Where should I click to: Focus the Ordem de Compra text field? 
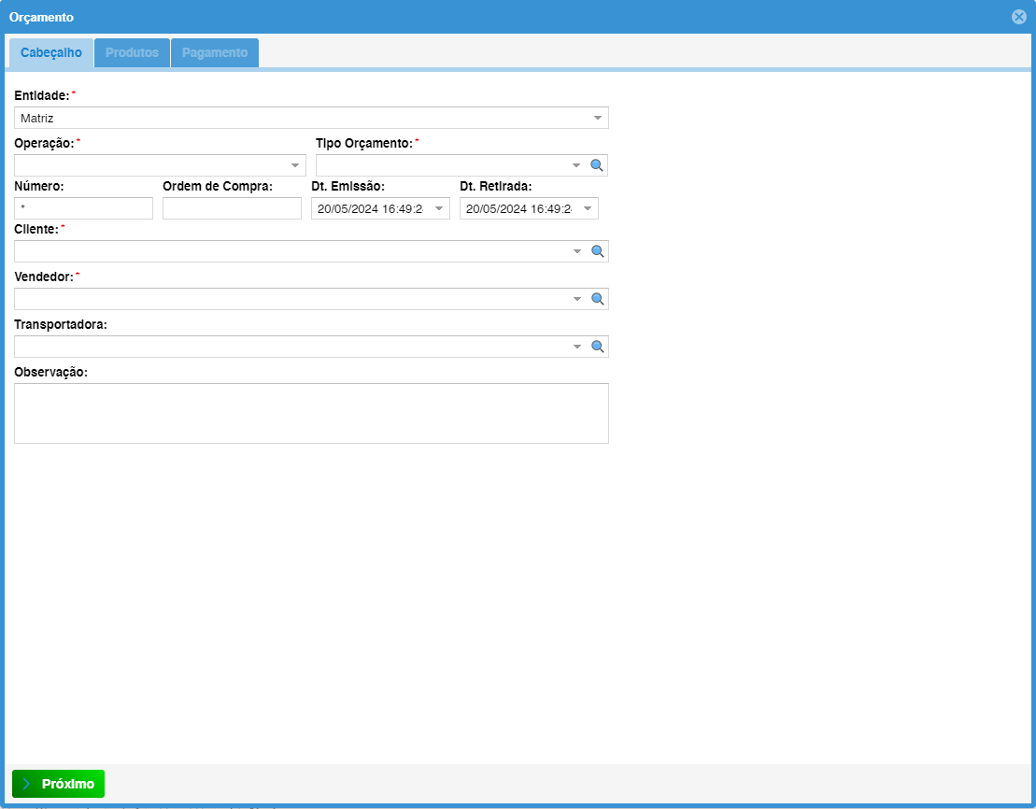232,208
